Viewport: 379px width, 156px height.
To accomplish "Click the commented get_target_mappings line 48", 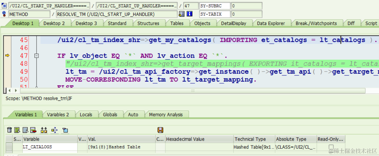I will click(x=222, y=64).
